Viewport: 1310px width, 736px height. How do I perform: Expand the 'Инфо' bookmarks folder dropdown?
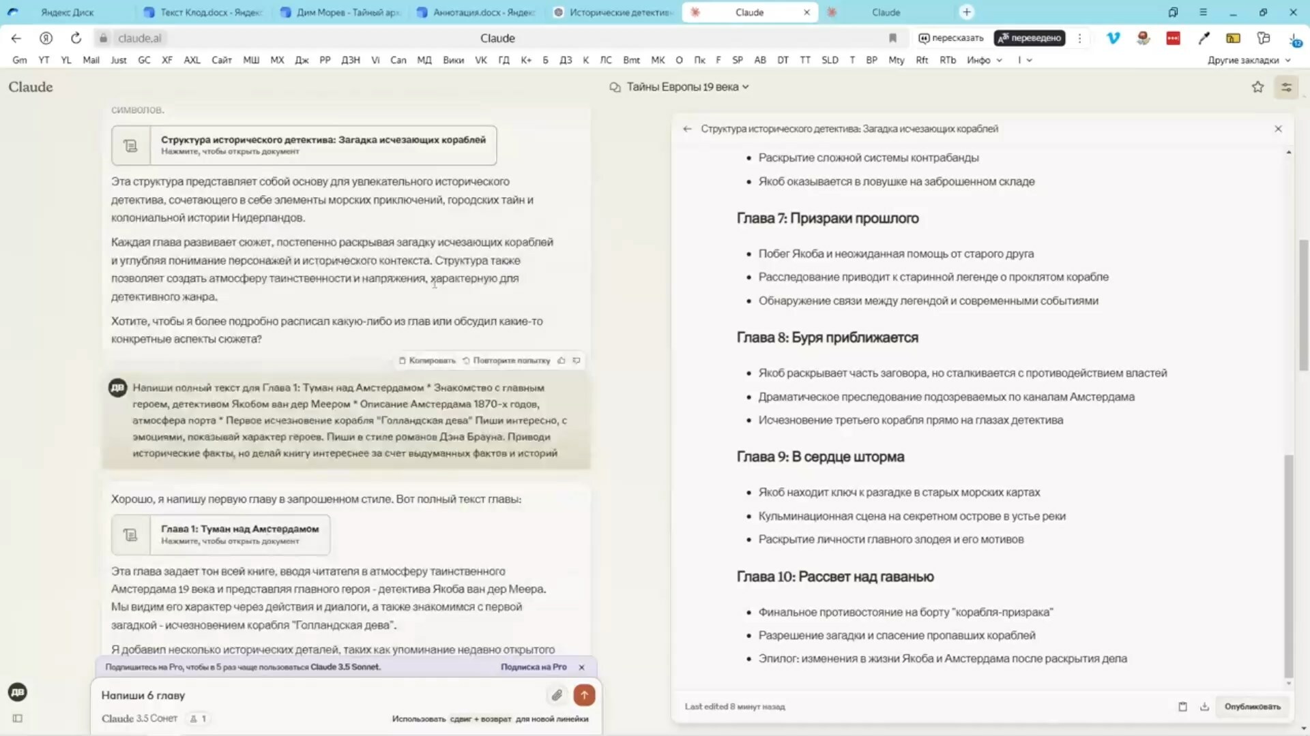coord(984,60)
